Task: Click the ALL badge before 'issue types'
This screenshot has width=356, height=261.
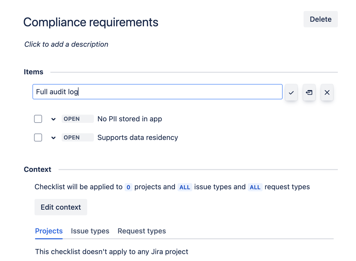Action: (185, 187)
